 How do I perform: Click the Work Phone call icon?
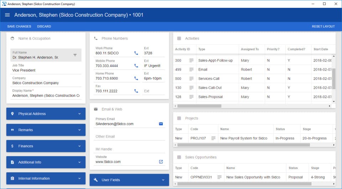click(x=136, y=53)
